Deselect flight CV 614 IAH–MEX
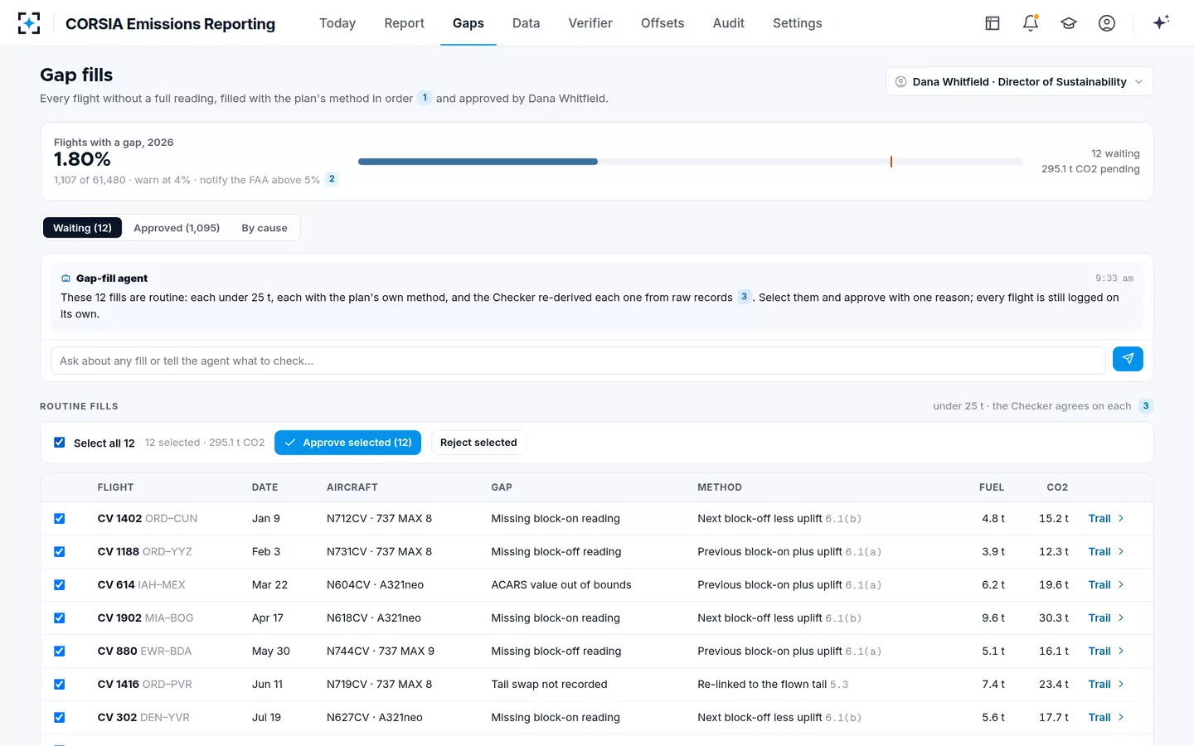Viewport: 1194px width, 746px height. click(x=60, y=585)
